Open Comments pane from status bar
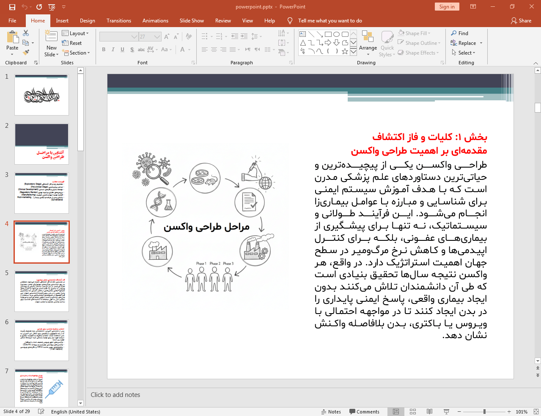The height and width of the screenshot is (416, 541). coord(364,411)
